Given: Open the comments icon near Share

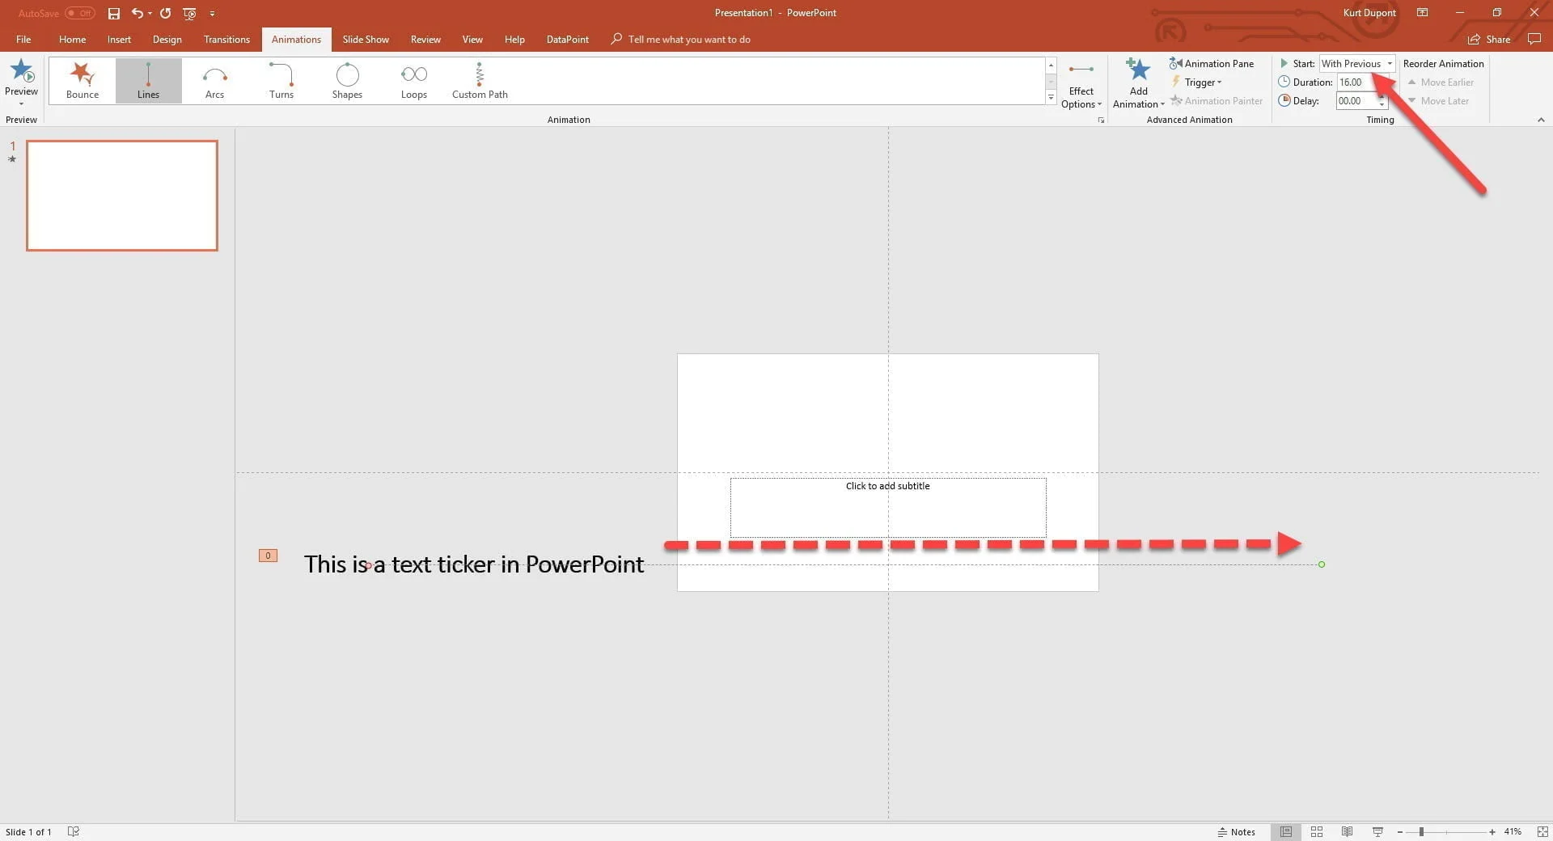Looking at the screenshot, I should [x=1534, y=39].
